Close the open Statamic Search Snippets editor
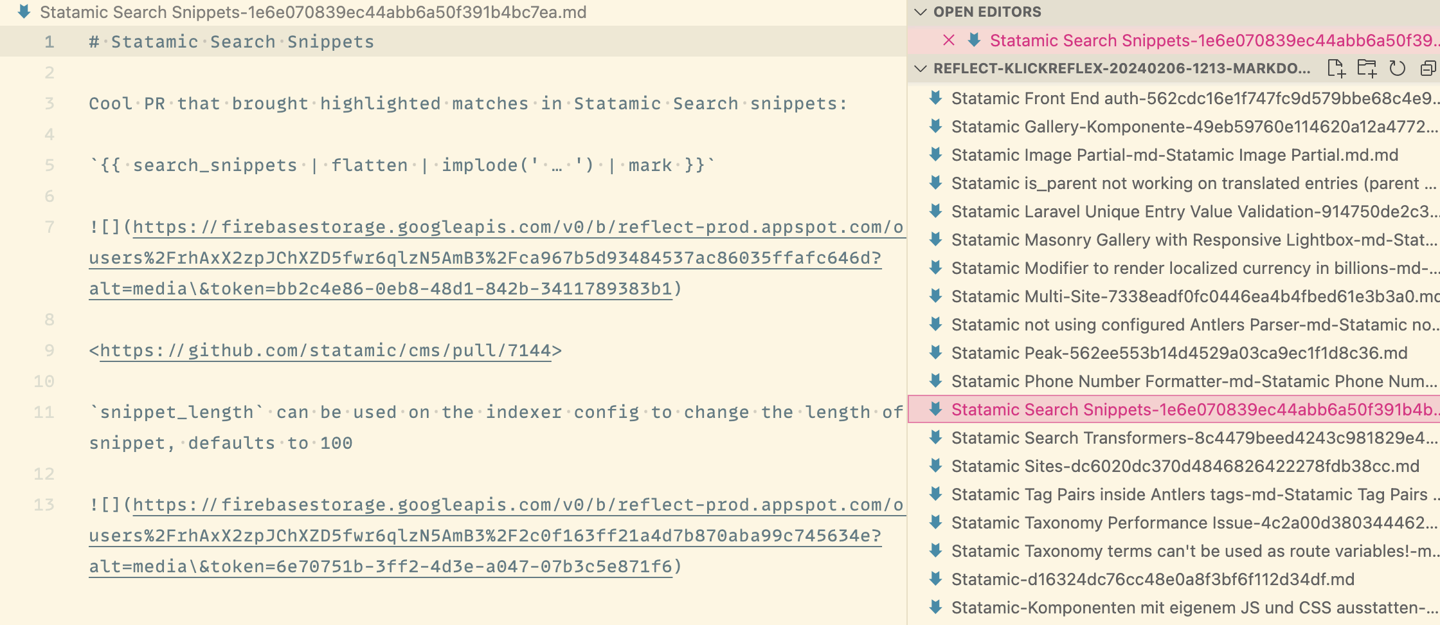The height and width of the screenshot is (625, 1440). [x=949, y=41]
